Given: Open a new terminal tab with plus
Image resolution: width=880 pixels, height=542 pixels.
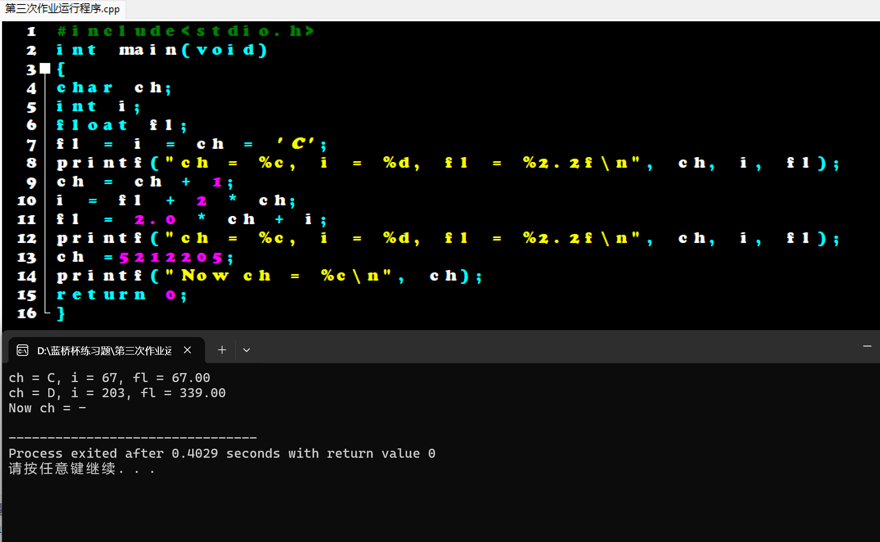Looking at the screenshot, I should tap(222, 350).
